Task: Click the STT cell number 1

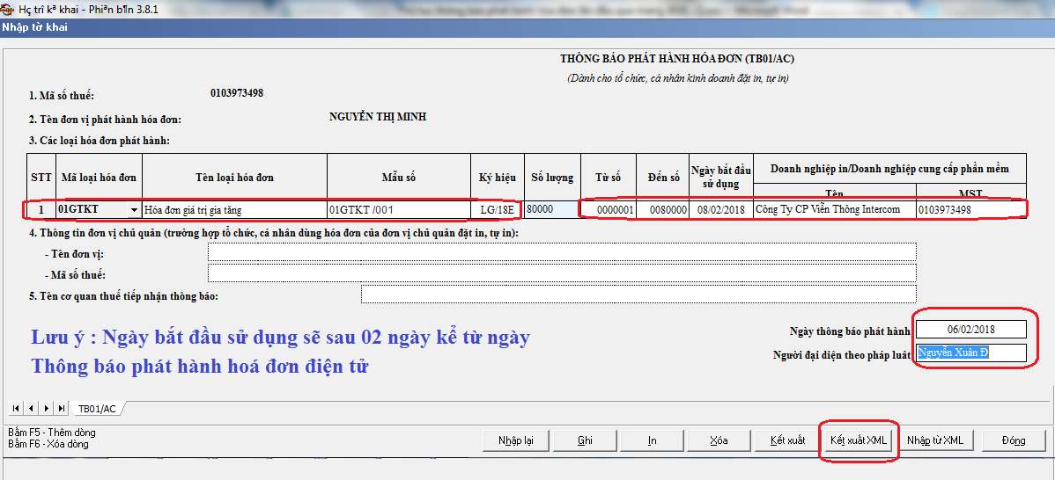Action: 41,210
